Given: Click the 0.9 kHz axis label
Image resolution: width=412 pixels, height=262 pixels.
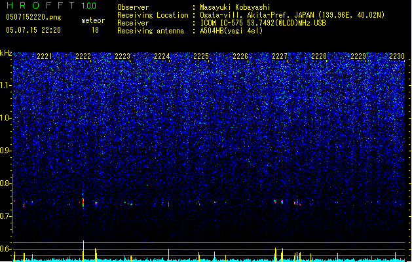Looking at the screenshot, I should (x=6, y=151).
